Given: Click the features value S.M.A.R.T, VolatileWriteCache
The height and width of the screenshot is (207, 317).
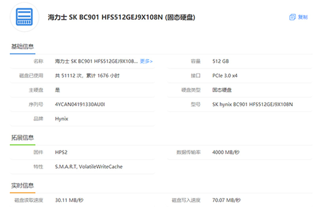Looking at the screenshot, I should 89,166.
